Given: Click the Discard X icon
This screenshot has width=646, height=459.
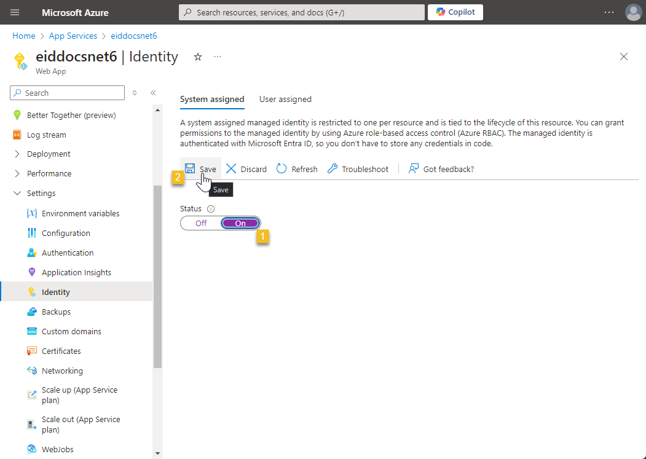Looking at the screenshot, I should pyautogui.click(x=231, y=168).
